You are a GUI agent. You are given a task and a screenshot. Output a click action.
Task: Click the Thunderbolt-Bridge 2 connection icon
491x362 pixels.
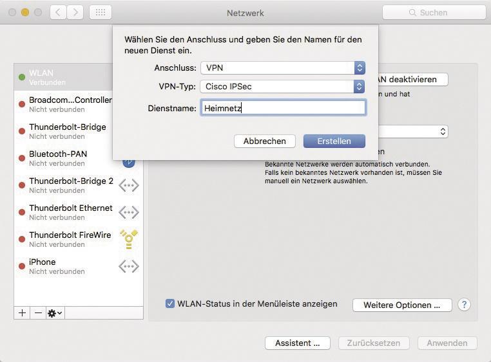(129, 186)
